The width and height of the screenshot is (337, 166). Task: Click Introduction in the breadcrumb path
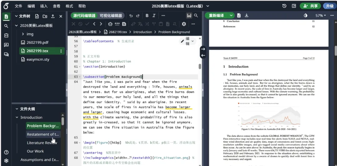tap(143, 32)
